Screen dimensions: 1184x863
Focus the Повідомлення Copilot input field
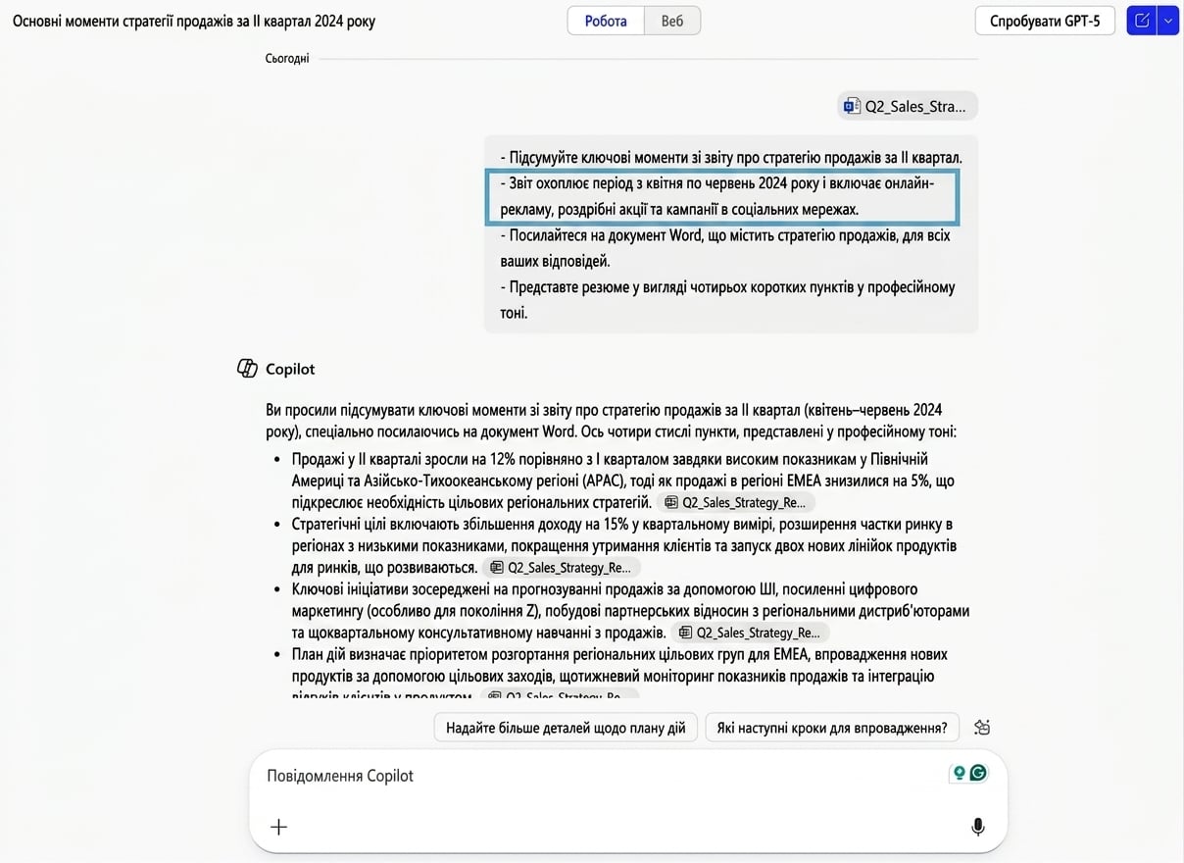(627, 776)
